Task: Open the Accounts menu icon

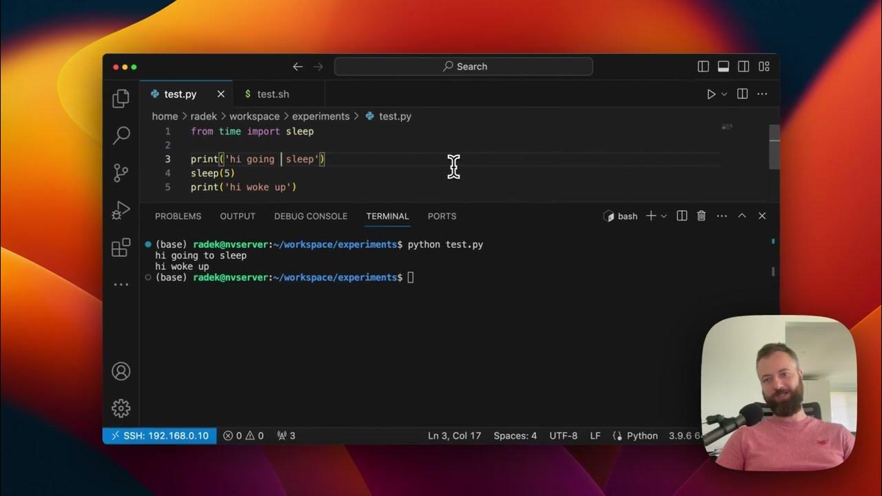Action: (x=121, y=371)
